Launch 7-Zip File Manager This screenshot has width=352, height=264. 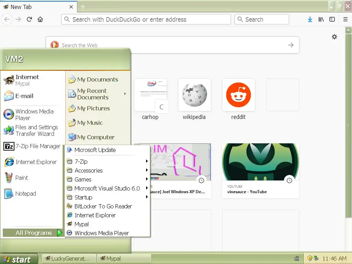[x=33, y=146]
